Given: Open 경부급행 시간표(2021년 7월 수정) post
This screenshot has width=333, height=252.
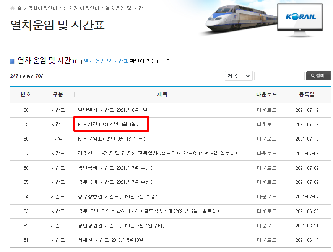Looking at the screenshot, I should [115, 182].
